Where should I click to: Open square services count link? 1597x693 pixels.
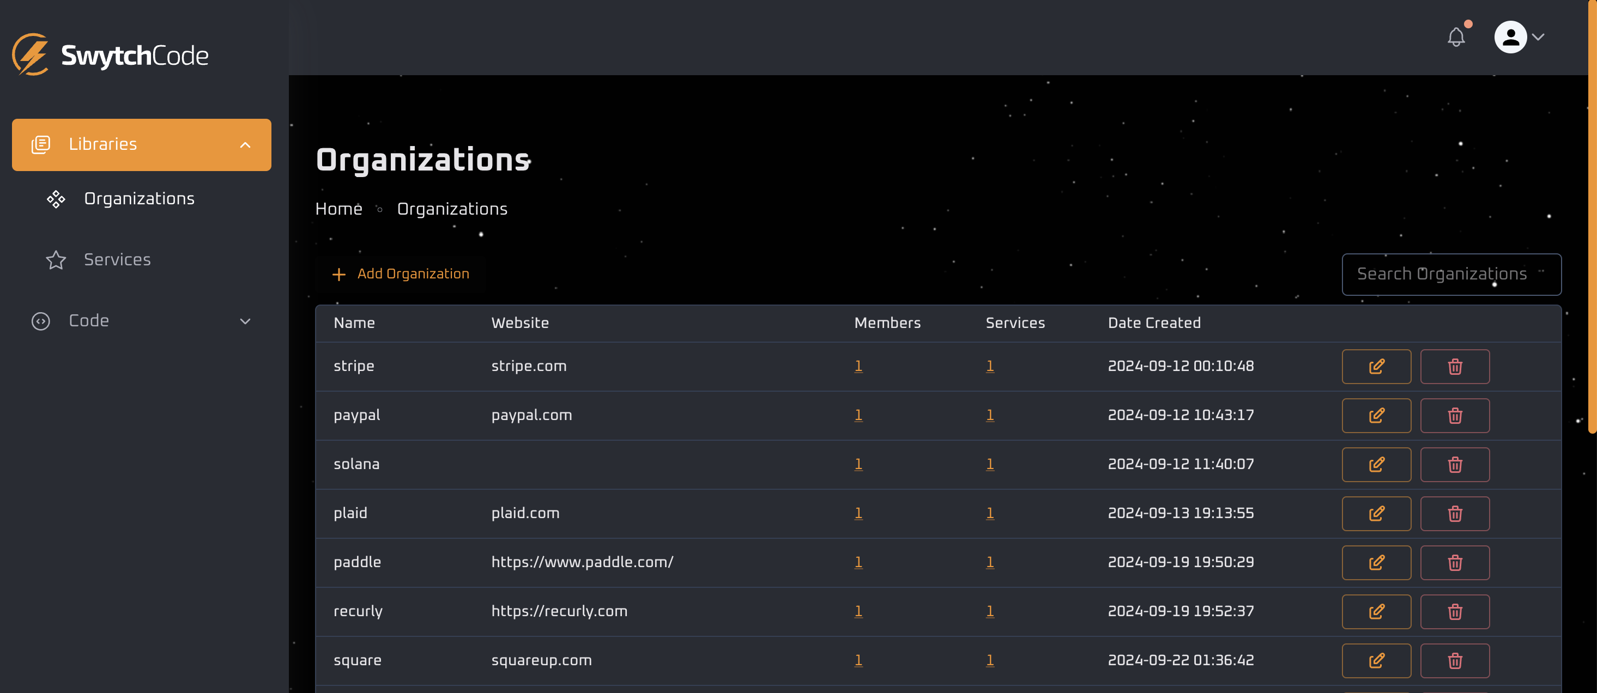[990, 660]
